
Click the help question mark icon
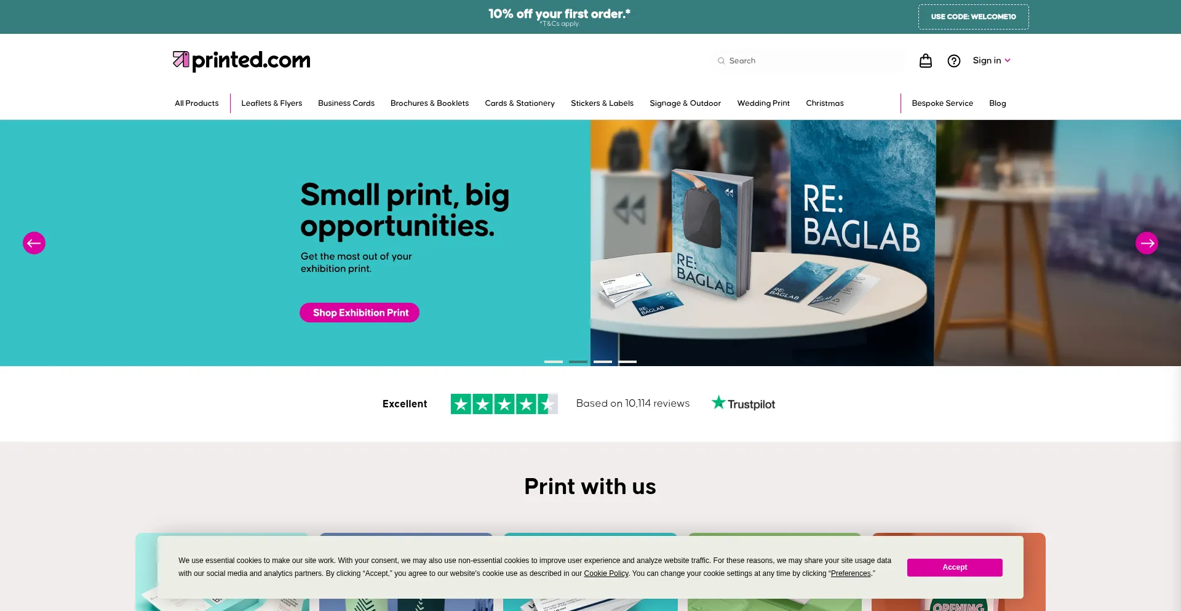954,61
